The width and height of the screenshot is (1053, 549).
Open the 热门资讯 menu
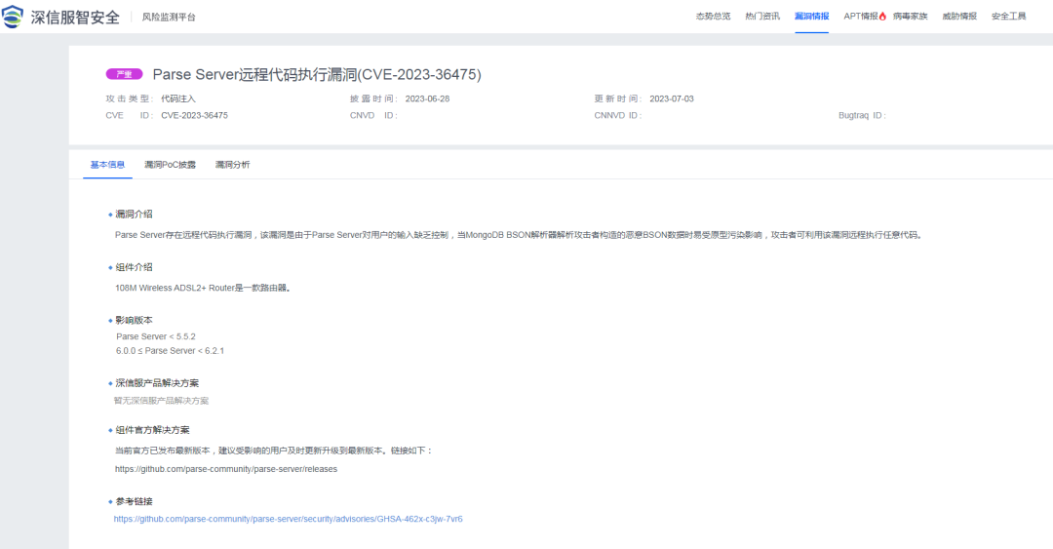tap(762, 17)
